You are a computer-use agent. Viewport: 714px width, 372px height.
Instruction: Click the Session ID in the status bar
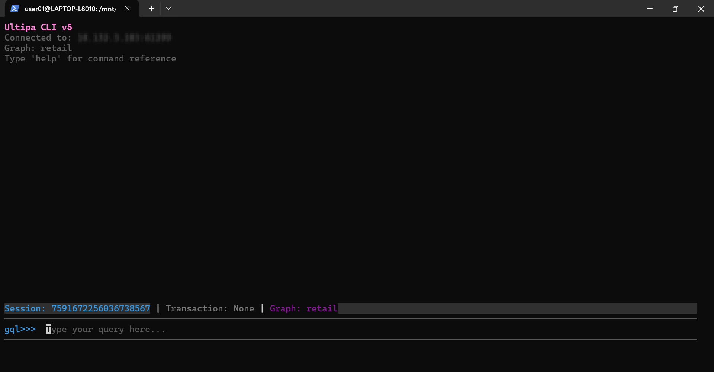(100, 308)
